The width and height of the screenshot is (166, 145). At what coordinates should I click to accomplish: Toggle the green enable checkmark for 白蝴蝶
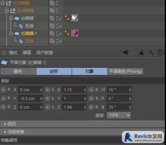pos(61,19)
